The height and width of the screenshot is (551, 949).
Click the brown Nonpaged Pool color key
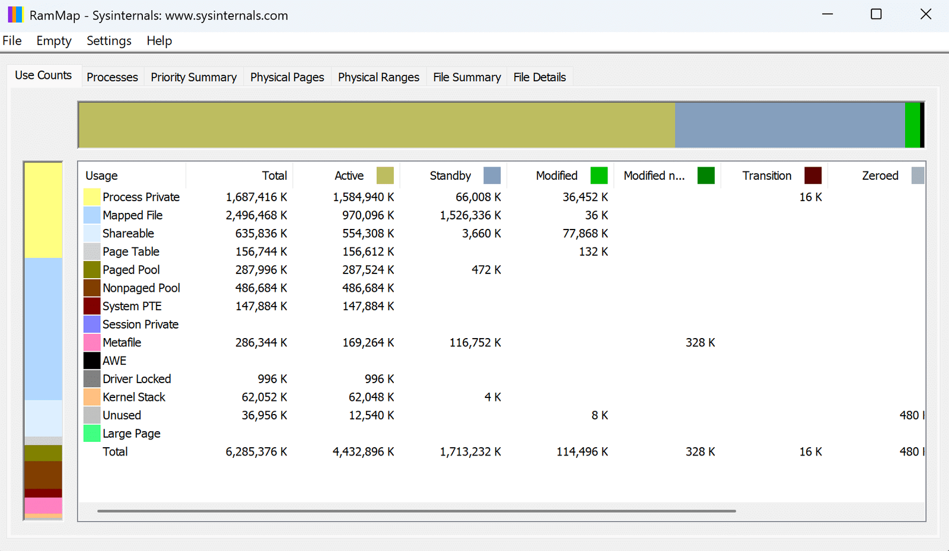[91, 288]
